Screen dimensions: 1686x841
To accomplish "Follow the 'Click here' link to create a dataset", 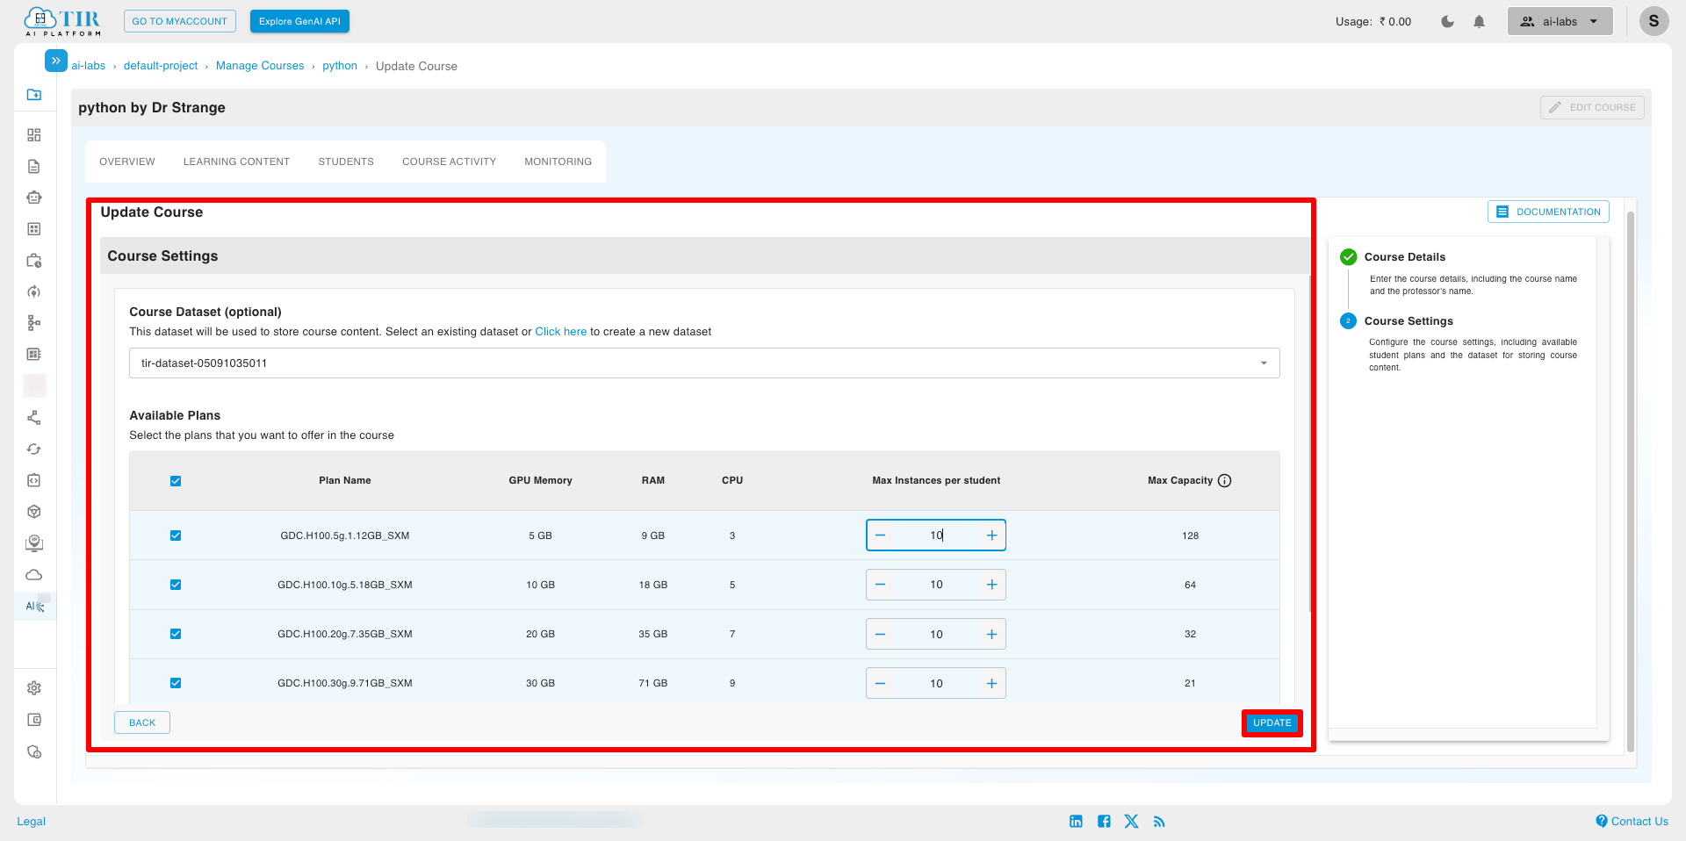I will tap(560, 332).
